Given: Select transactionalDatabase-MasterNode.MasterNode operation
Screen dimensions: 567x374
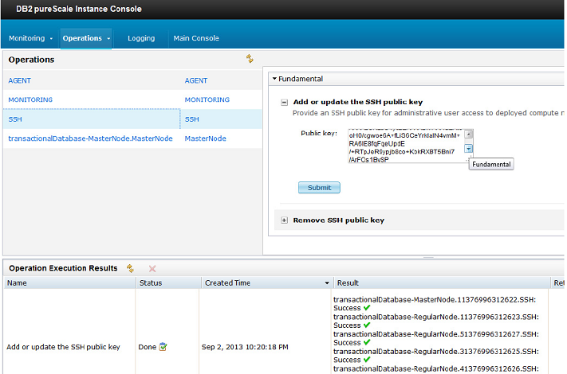Looking at the screenshot, I should coord(90,138).
